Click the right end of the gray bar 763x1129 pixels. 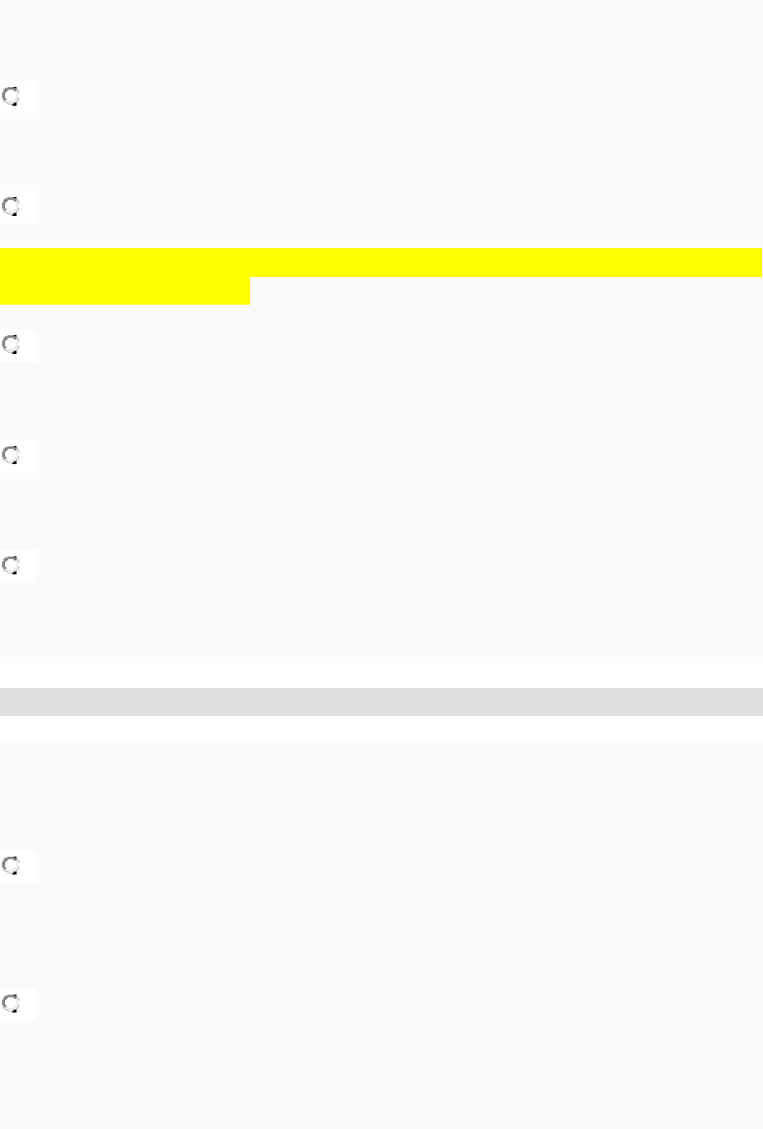click(749, 702)
